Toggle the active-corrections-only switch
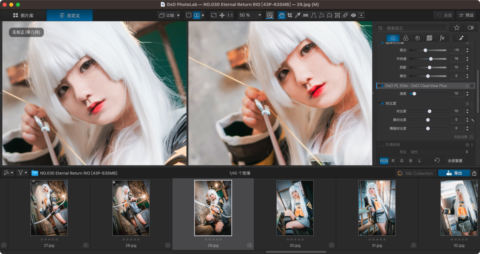The height and width of the screenshot is (254, 480). [470, 28]
